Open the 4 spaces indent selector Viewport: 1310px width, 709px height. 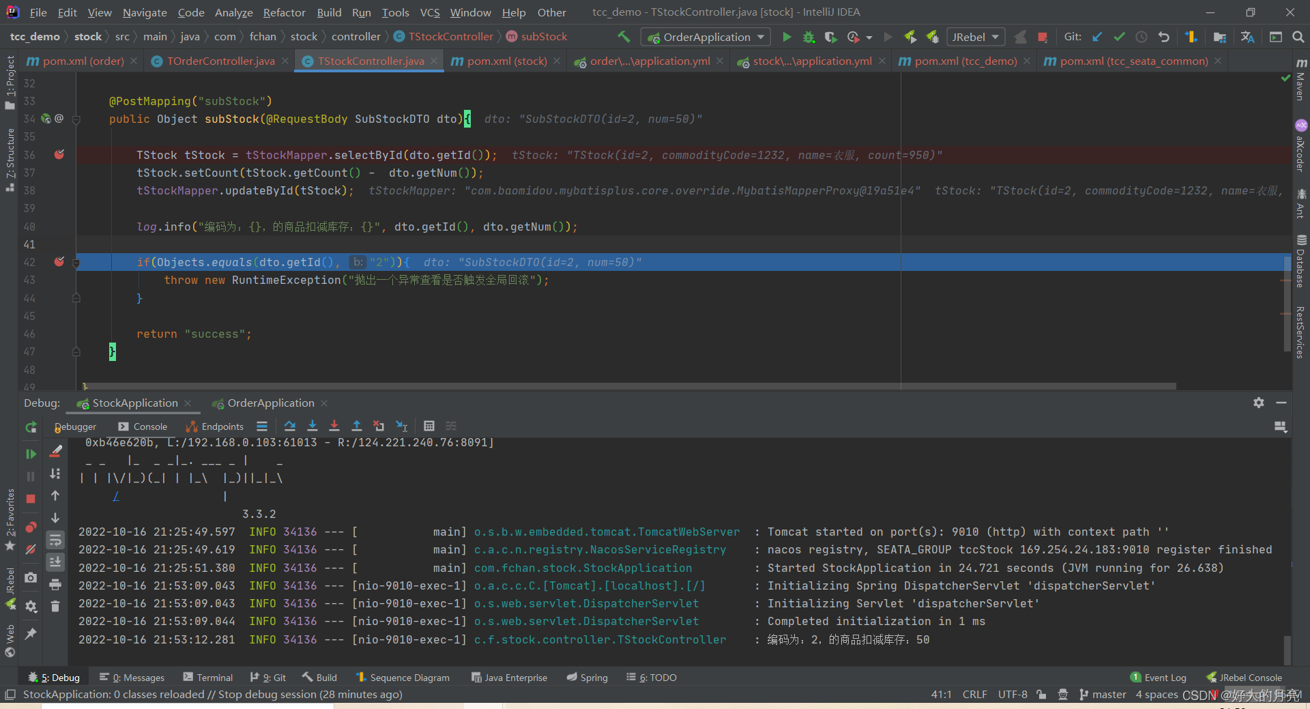pos(1156,695)
